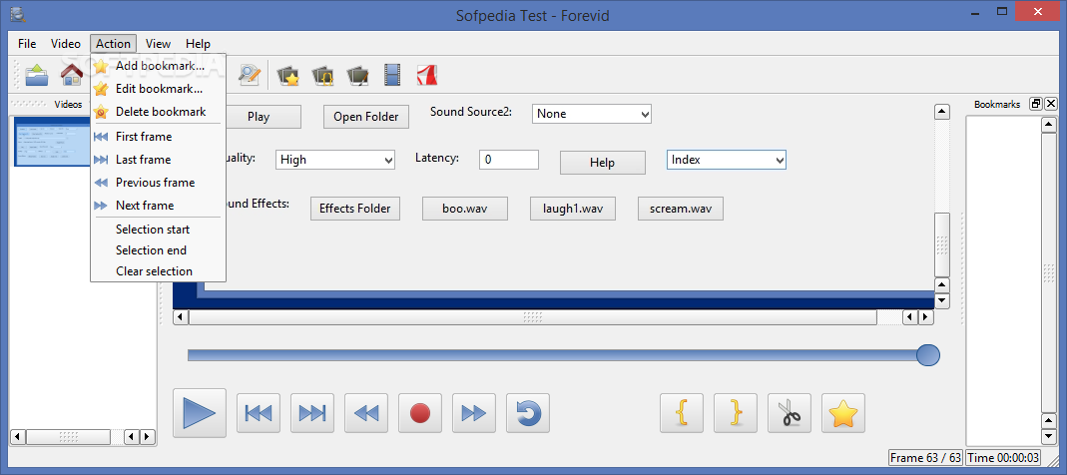
Task: Click the Open Folder button
Action: tap(366, 117)
